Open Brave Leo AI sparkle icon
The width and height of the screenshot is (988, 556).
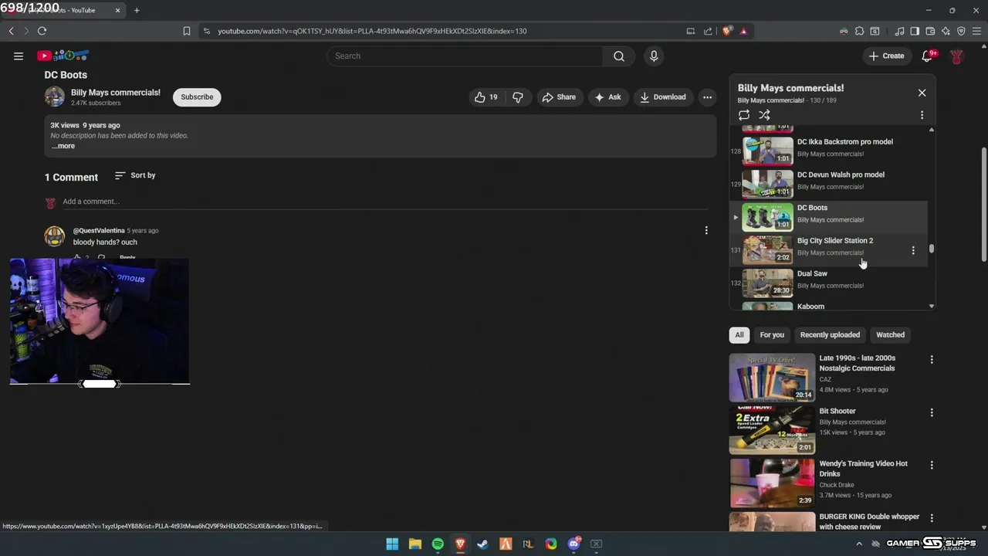946,31
